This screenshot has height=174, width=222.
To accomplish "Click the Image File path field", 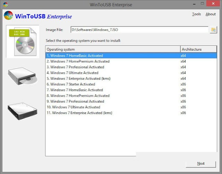I will pos(139,30).
